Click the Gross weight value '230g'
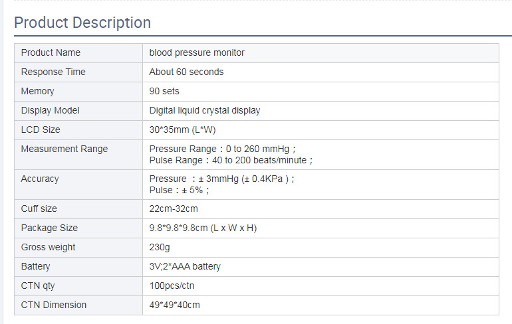The width and height of the screenshot is (512, 324). [x=160, y=247]
